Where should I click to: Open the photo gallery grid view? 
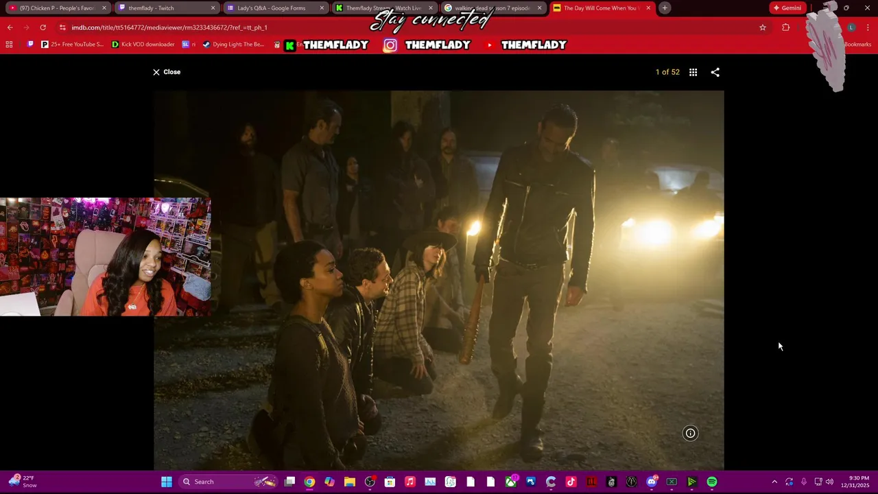pyautogui.click(x=693, y=72)
